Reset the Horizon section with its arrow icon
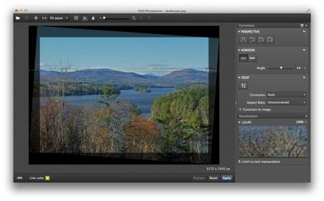This screenshot has width=324, height=201. 304,50
